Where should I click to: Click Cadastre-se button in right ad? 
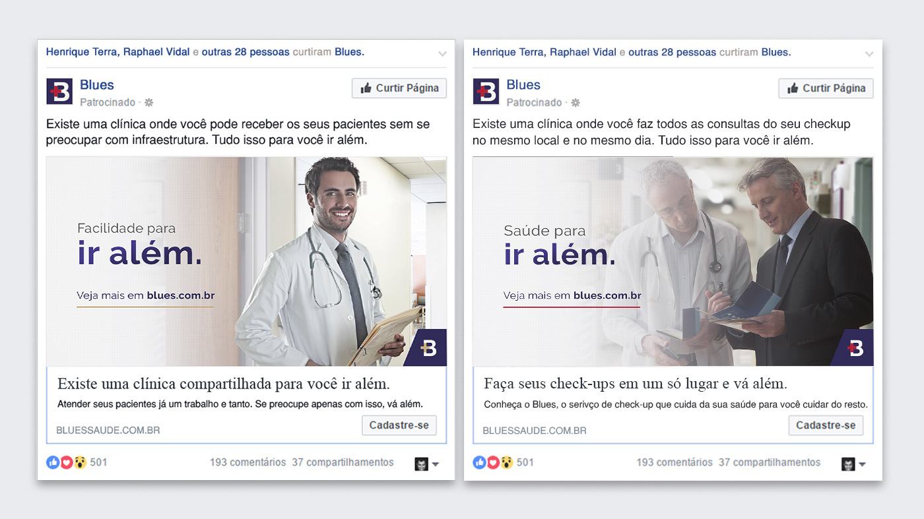(826, 425)
